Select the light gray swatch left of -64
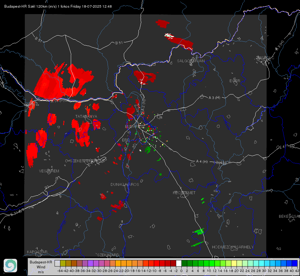 [x=57, y=263]
